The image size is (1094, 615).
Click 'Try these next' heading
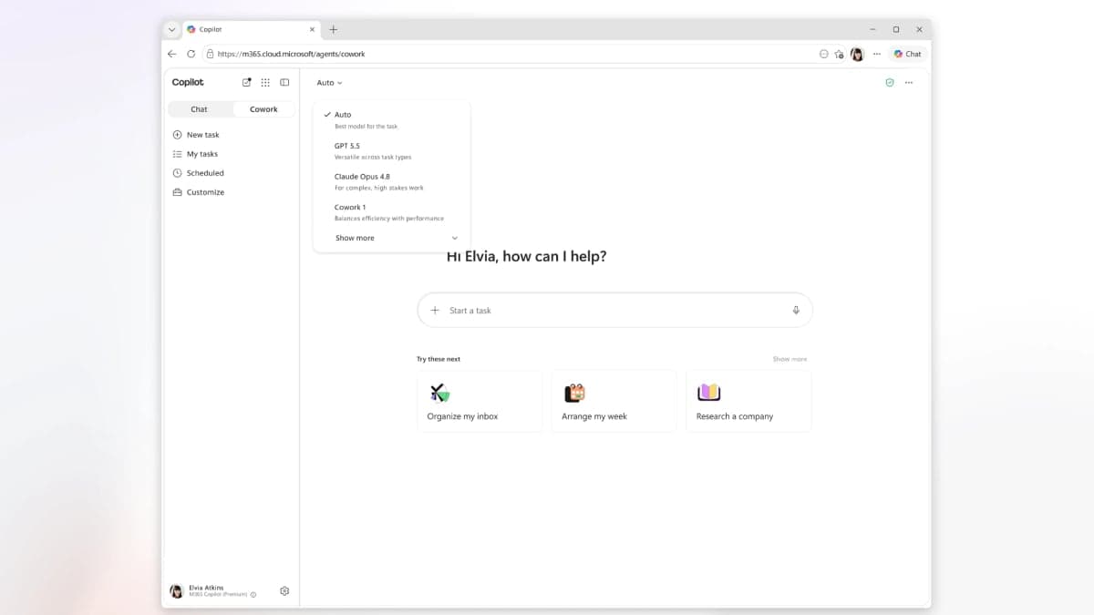pos(439,359)
